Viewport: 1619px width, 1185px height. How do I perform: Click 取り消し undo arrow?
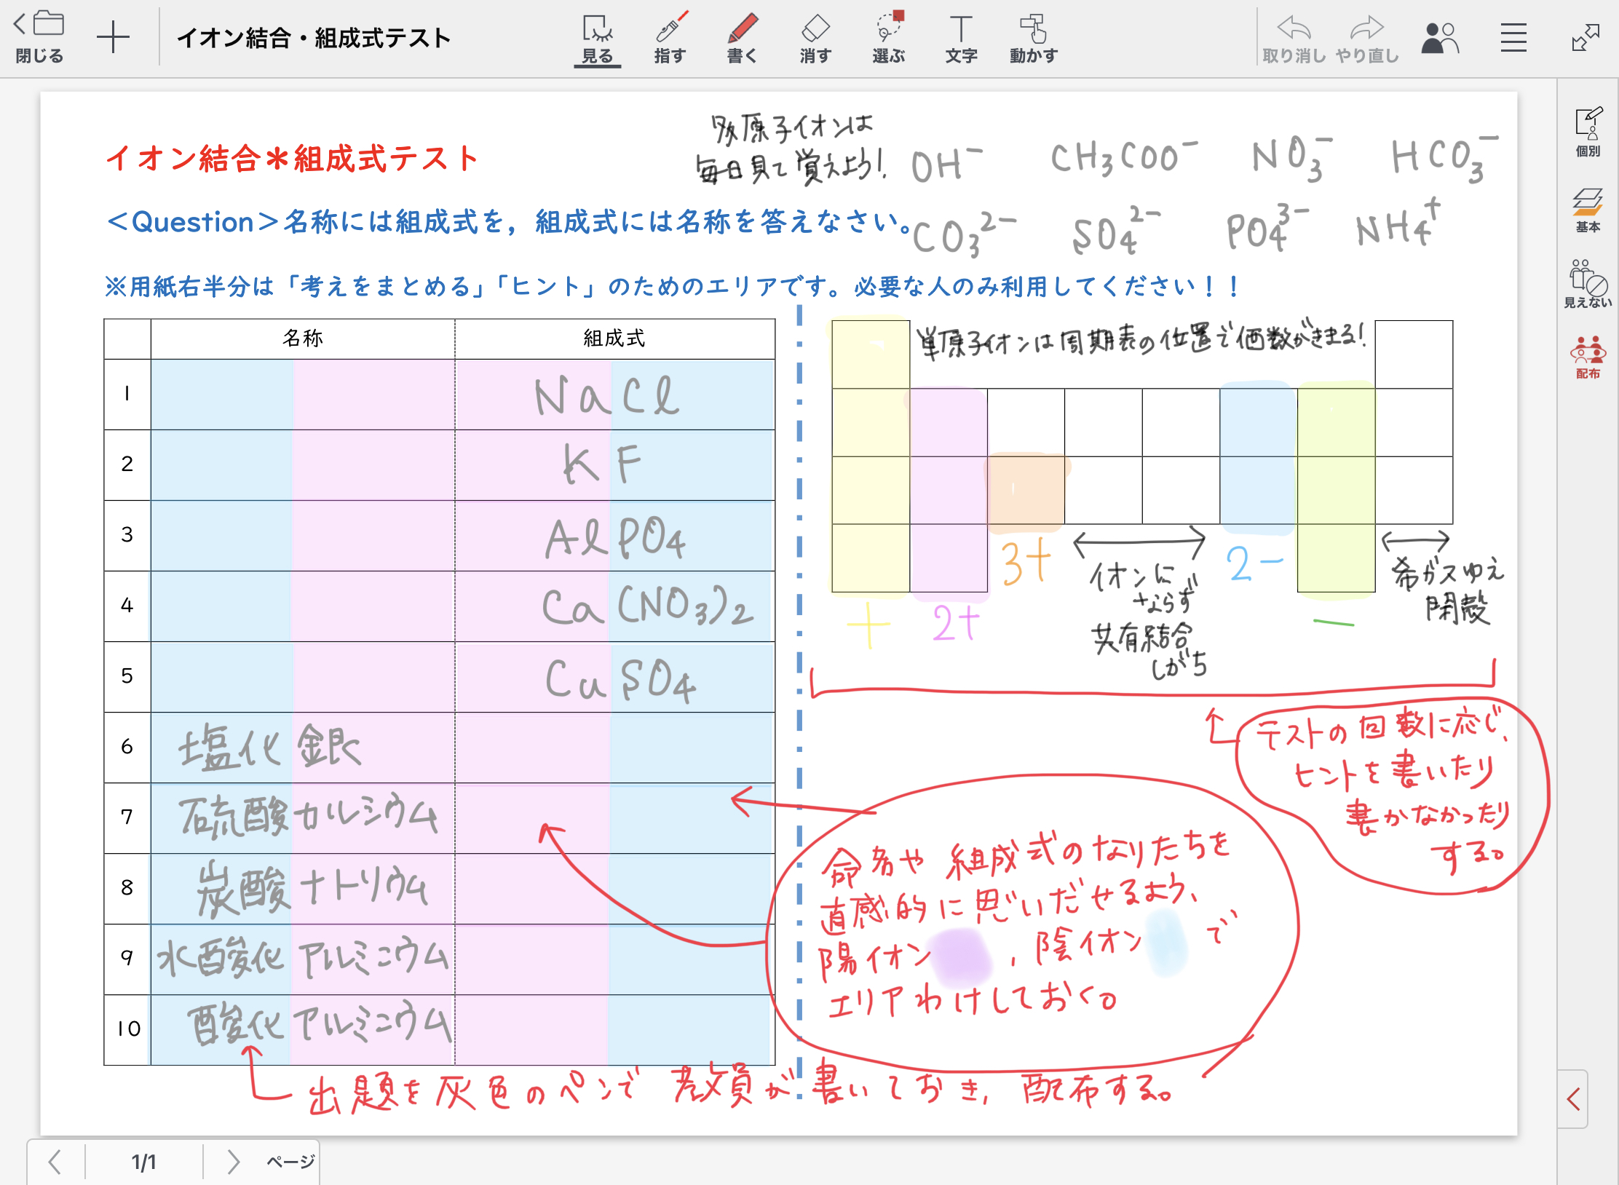click(x=1294, y=38)
